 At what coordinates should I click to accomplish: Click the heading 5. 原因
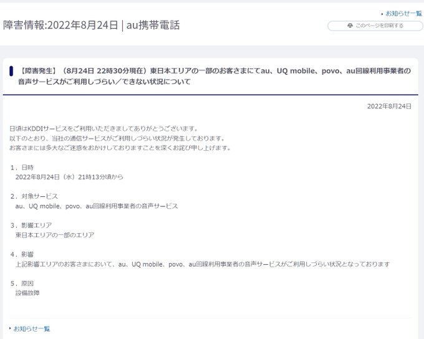[x=22, y=284]
